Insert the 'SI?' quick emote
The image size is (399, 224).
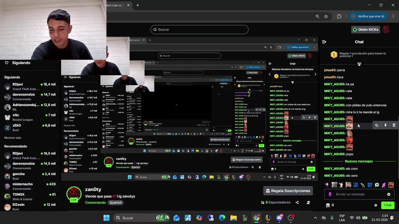tap(370, 185)
